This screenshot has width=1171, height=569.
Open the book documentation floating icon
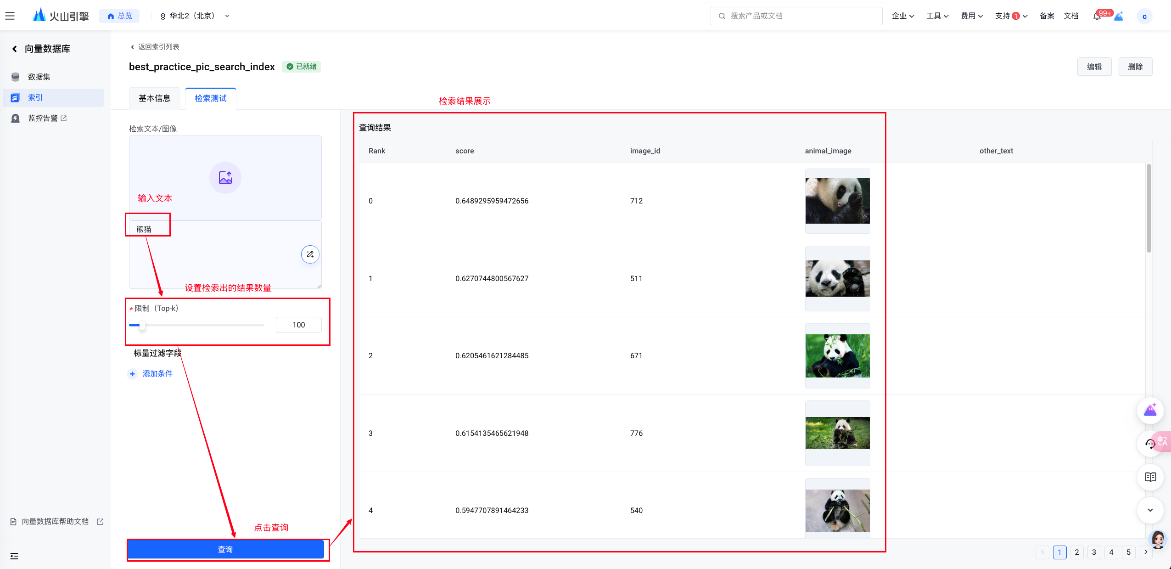(x=1150, y=477)
